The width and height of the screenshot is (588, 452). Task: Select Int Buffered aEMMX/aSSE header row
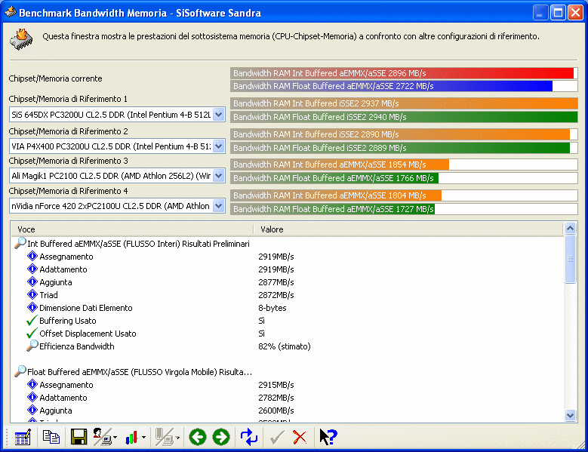(x=287, y=244)
